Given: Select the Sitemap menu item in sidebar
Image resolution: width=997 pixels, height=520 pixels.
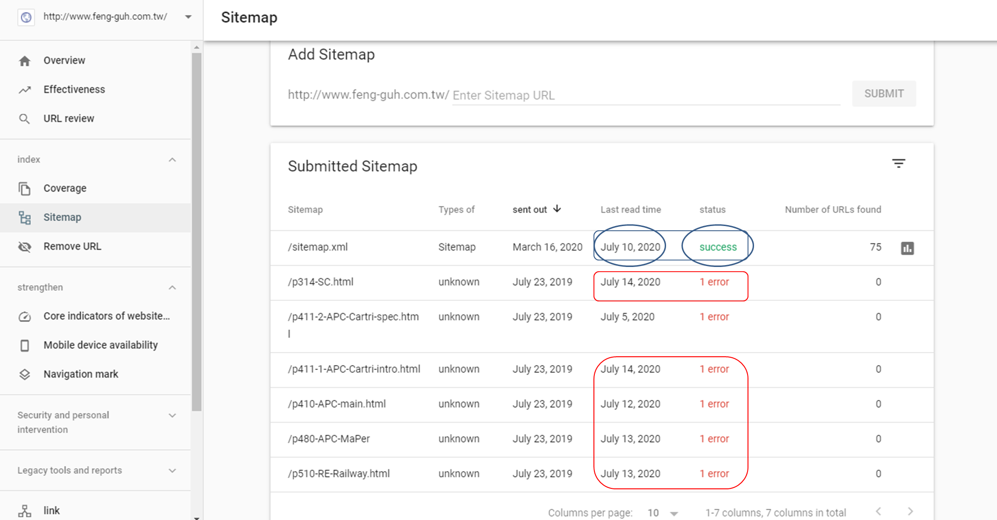Looking at the screenshot, I should point(62,217).
